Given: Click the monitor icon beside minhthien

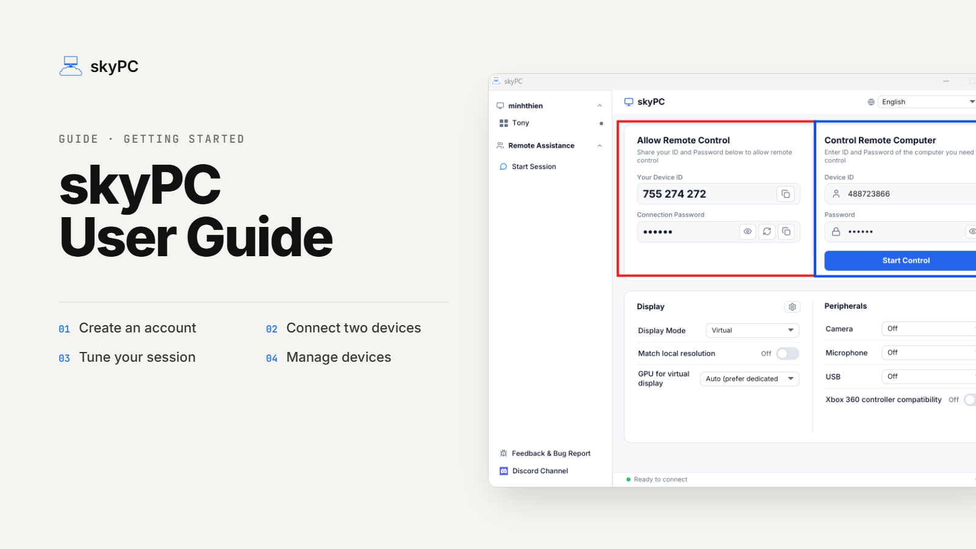Looking at the screenshot, I should click(500, 106).
